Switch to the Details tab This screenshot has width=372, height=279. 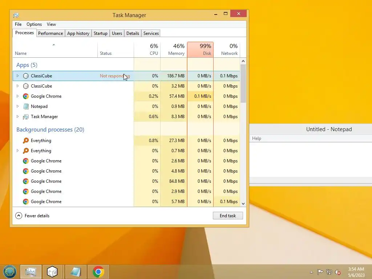(133, 33)
